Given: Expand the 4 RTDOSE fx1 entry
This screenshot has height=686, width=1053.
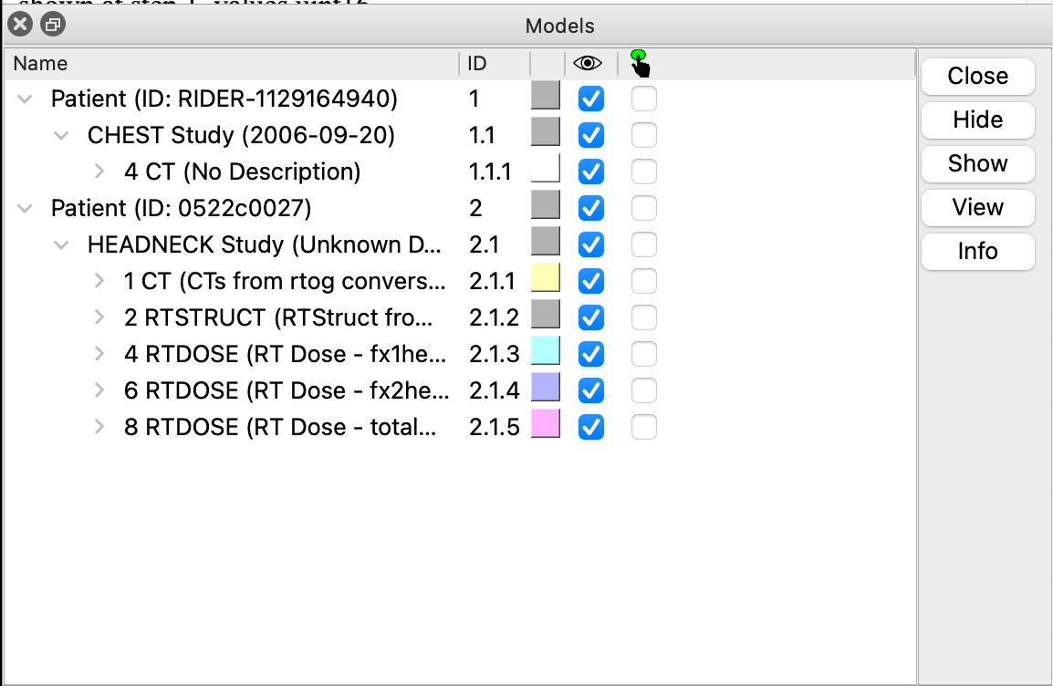Looking at the screenshot, I should (99, 354).
